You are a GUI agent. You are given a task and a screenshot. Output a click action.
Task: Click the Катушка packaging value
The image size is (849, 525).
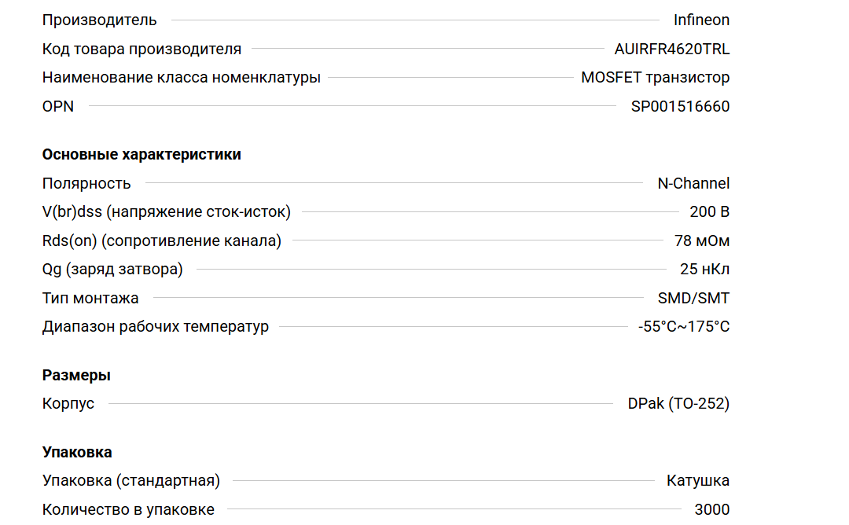(x=697, y=481)
